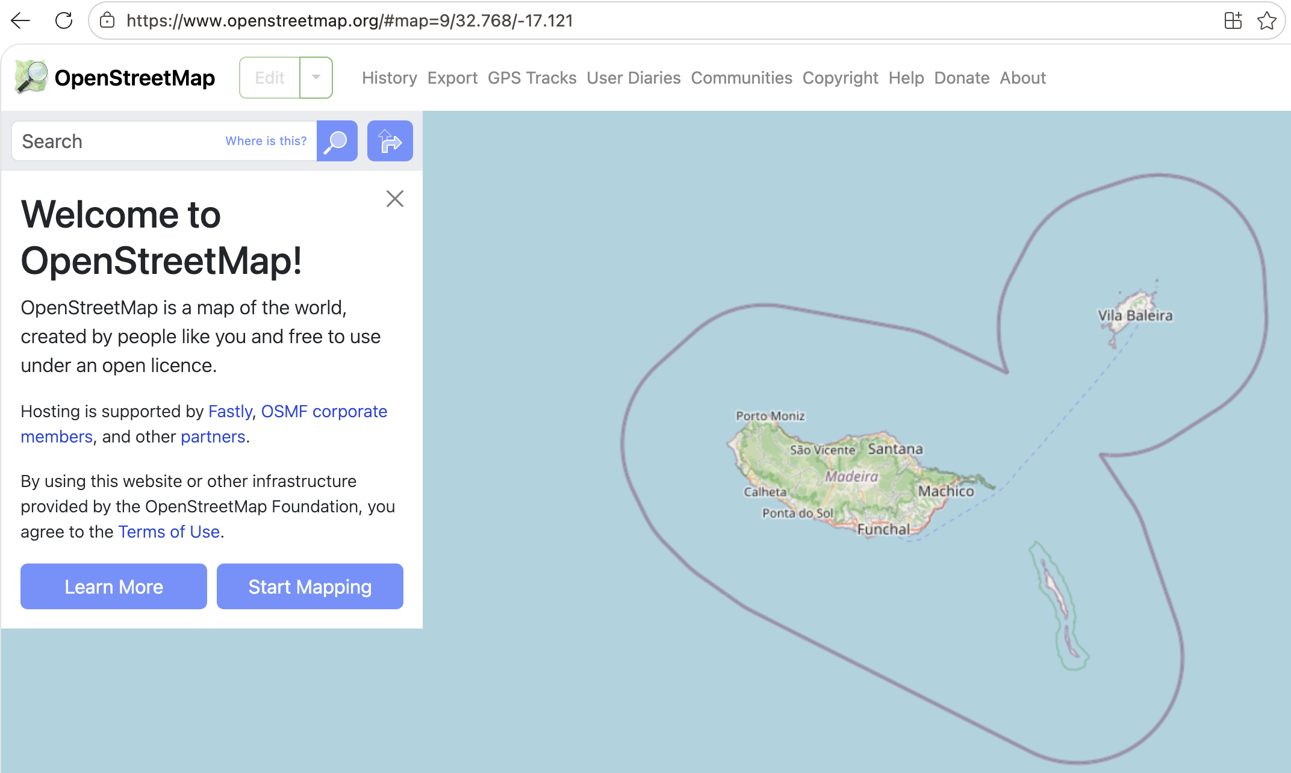Go to GPS Tracks

(532, 78)
